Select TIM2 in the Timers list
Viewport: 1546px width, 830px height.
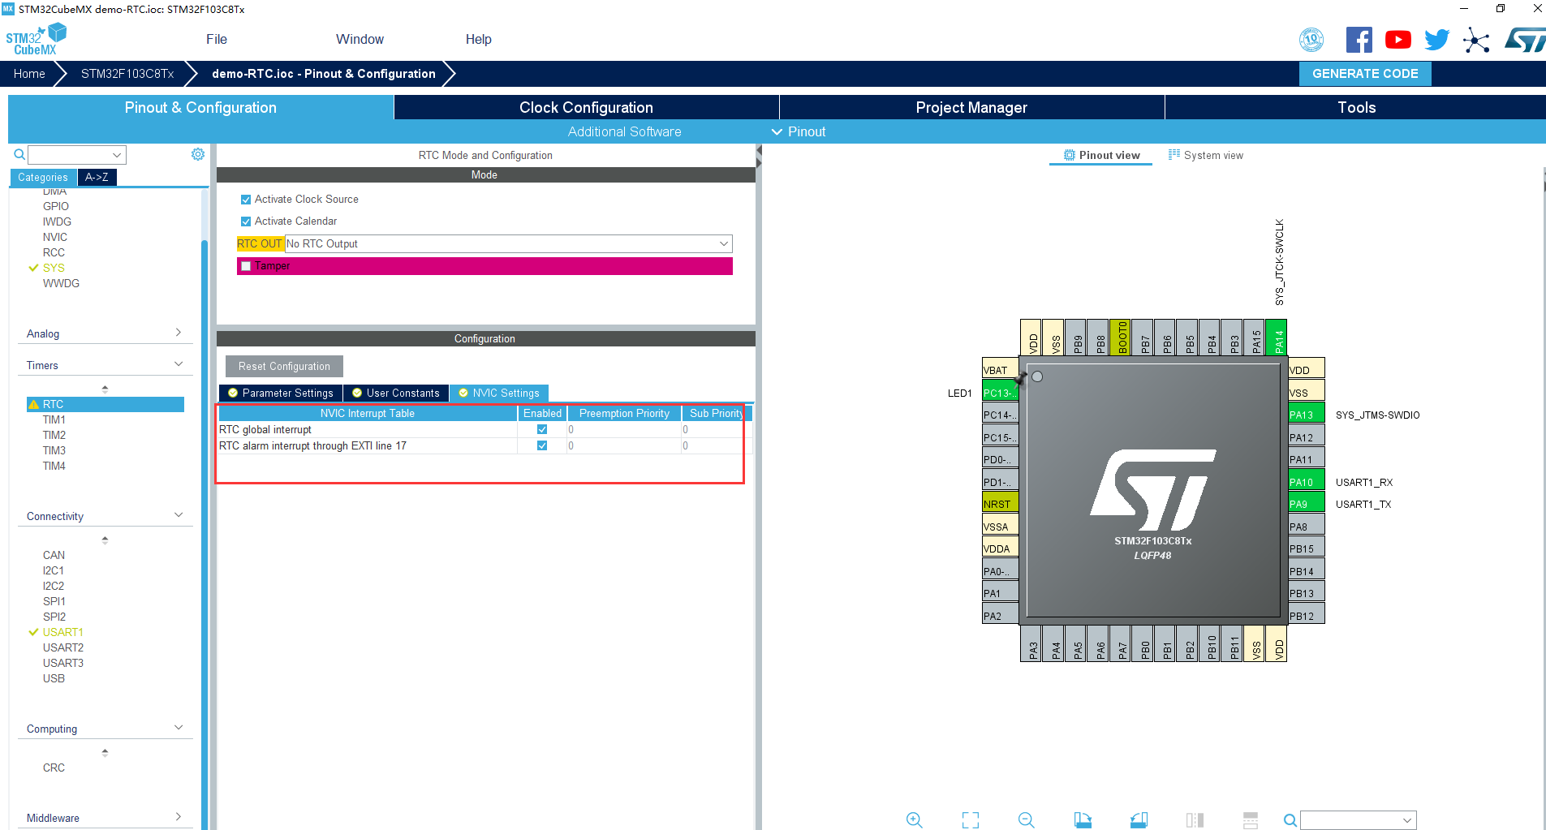click(54, 435)
